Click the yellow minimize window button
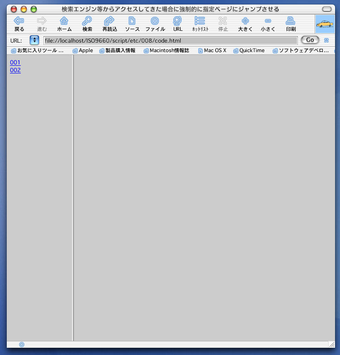 click(x=24, y=9)
